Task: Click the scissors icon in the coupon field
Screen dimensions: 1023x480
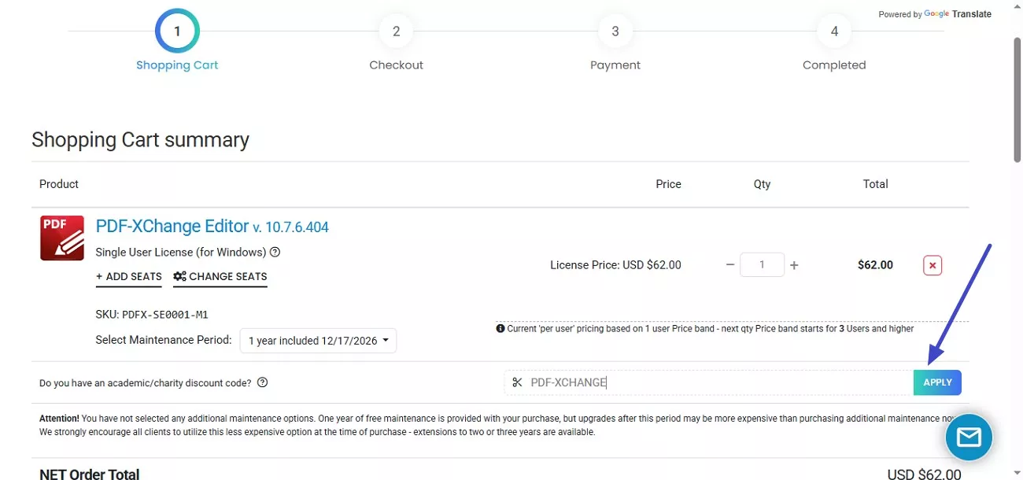Action: (x=517, y=382)
